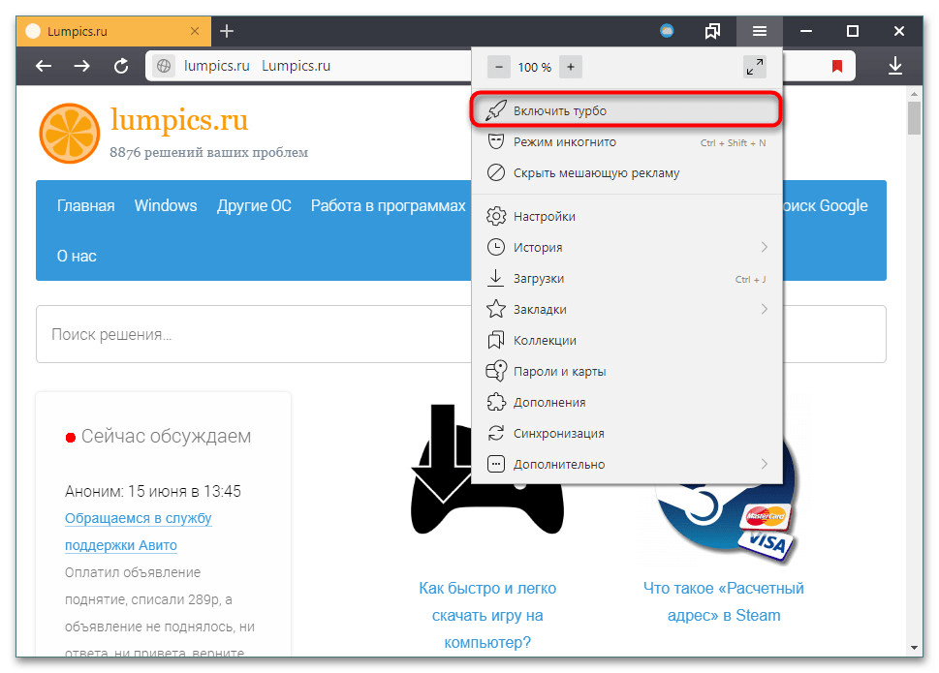Close the Lumpics.ru tab
Viewport: 939px width, 673px height.
(195, 31)
